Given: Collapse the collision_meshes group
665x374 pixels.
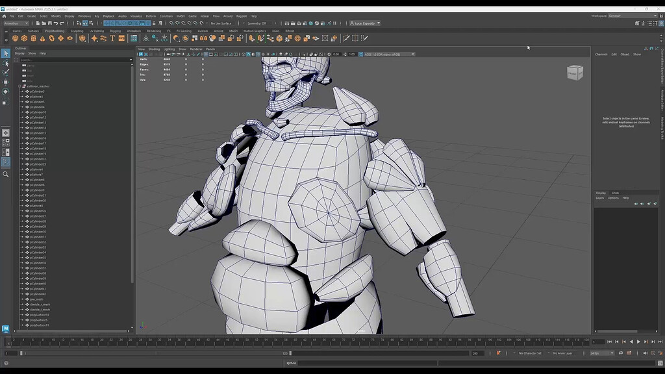Looking at the screenshot, I should pos(19,86).
